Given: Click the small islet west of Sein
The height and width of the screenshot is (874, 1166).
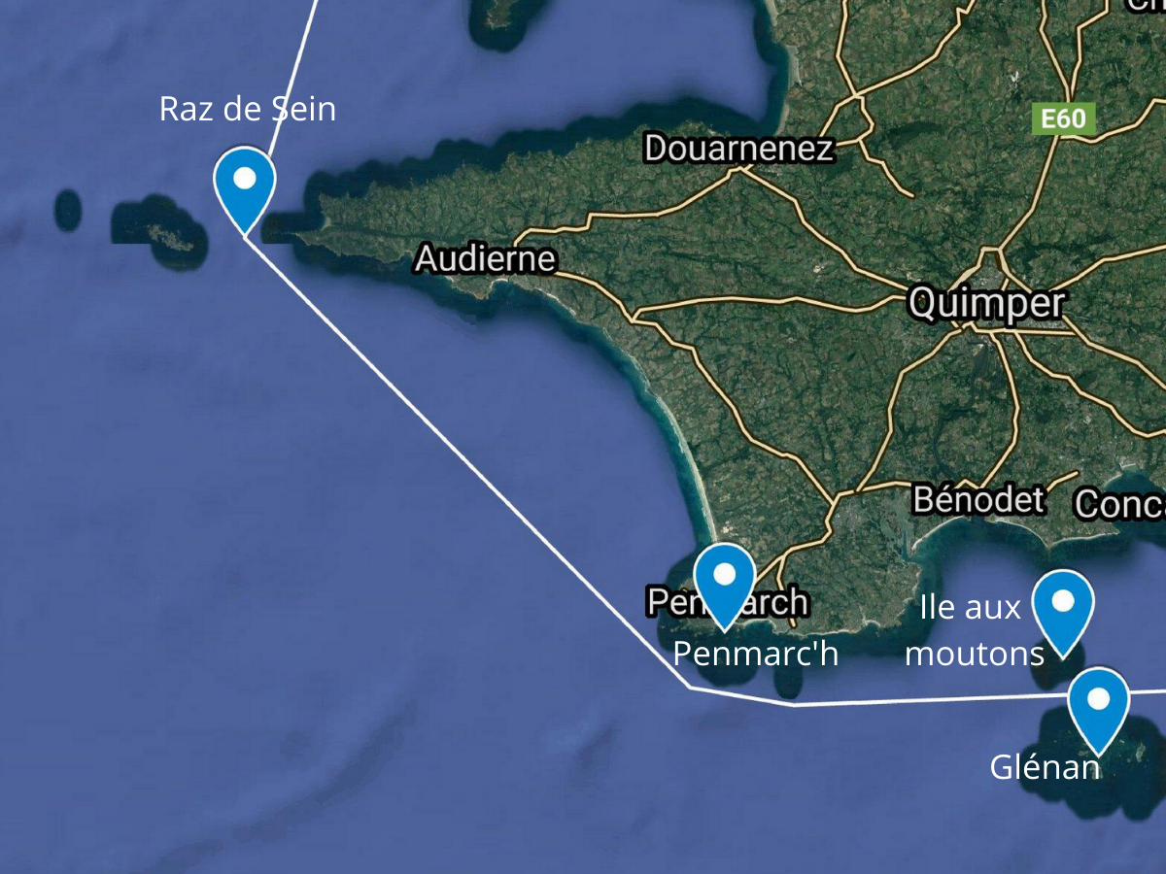Looking at the screenshot, I should [67, 210].
